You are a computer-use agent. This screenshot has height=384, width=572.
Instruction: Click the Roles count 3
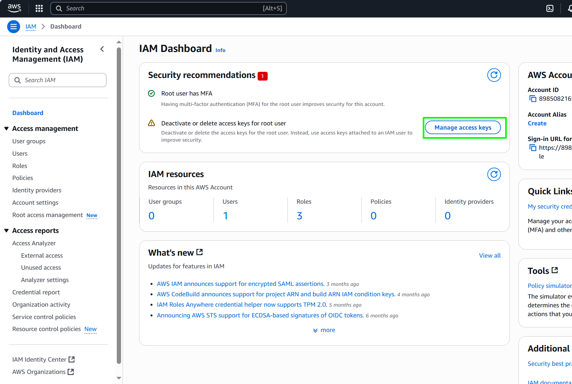pyautogui.click(x=299, y=216)
